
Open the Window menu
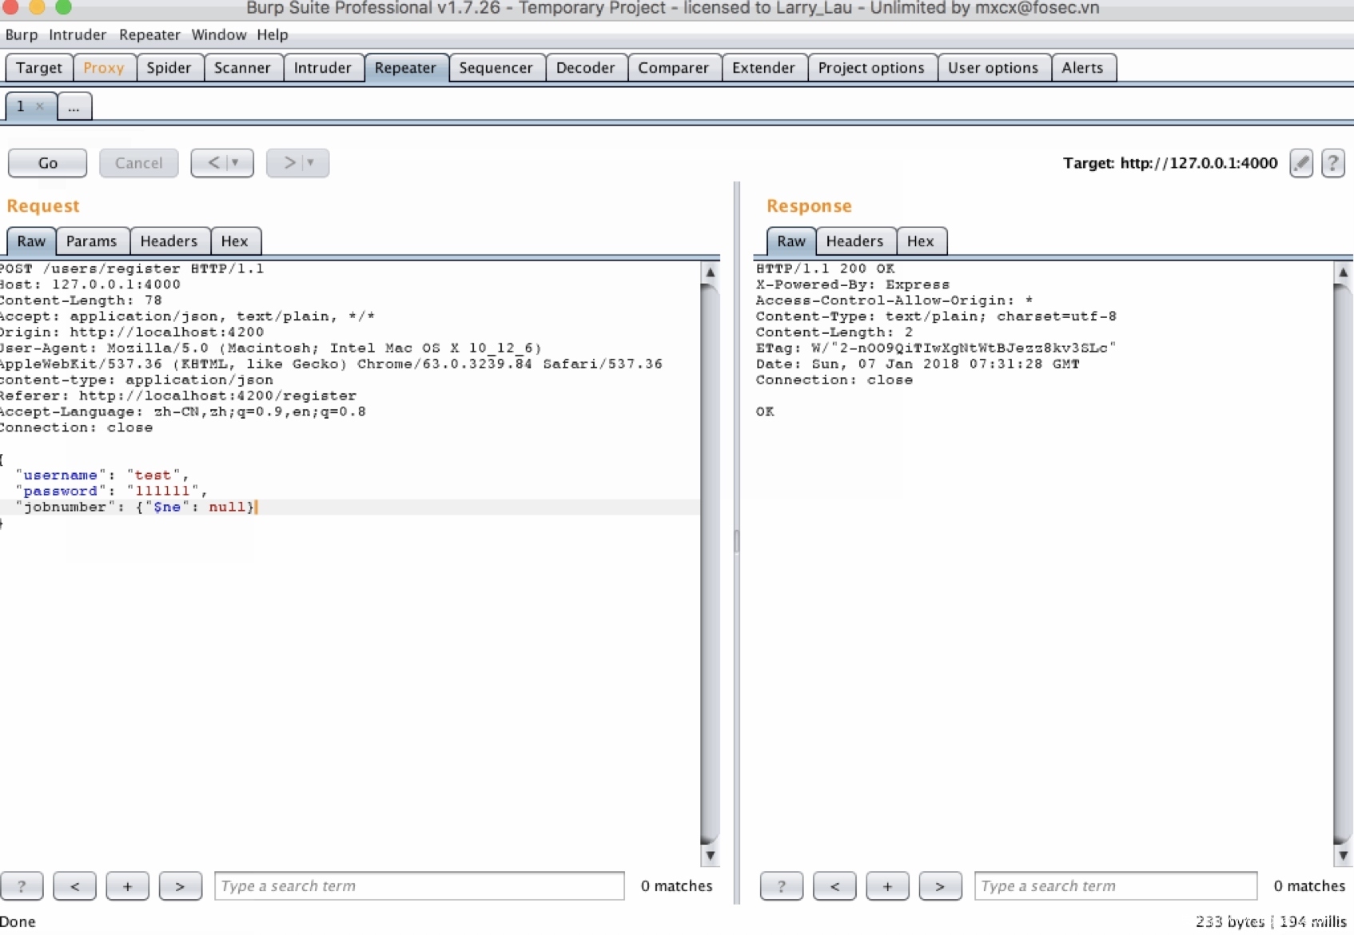(x=218, y=34)
